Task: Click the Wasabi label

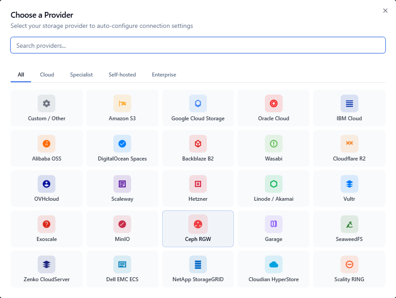Action: pos(273,159)
